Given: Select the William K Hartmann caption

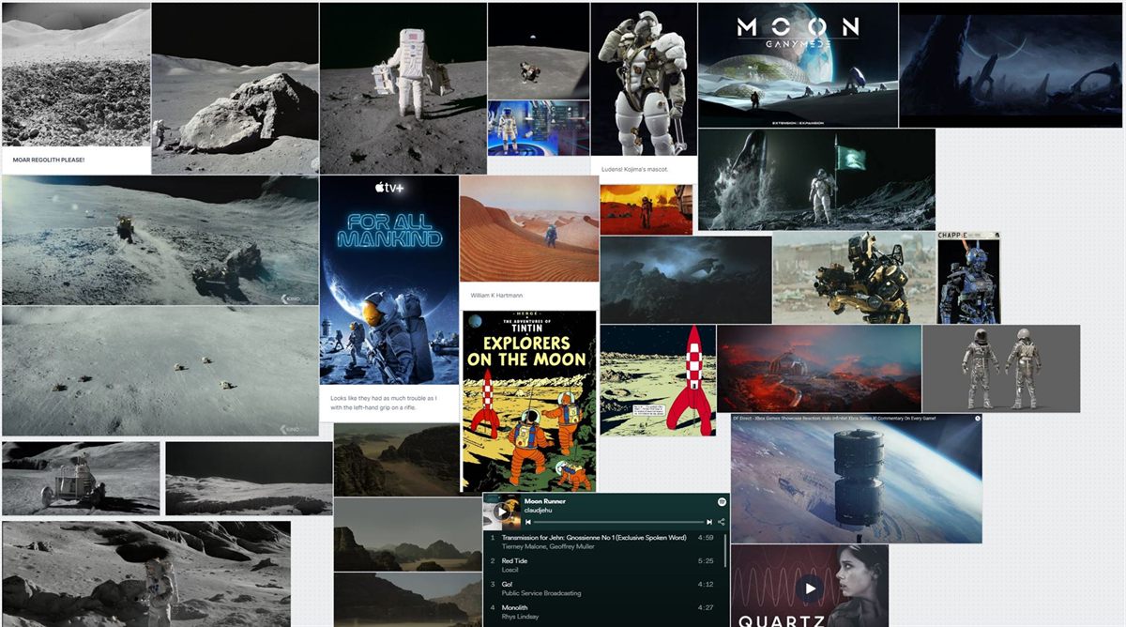Looking at the screenshot, I should coord(495,295).
